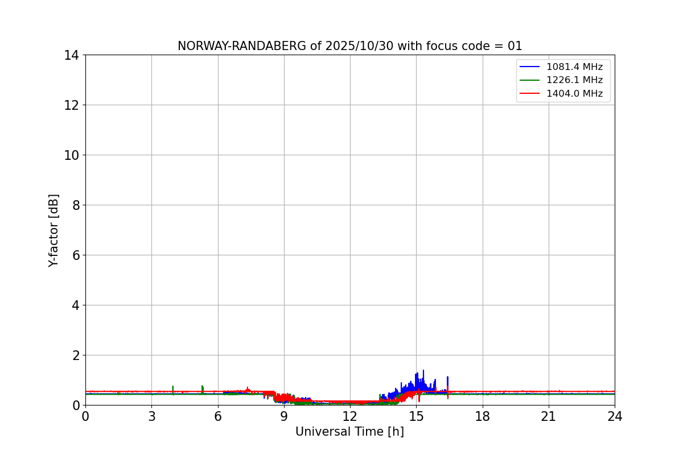Click the y-axis tick label 4
The width and height of the screenshot is (683, 455).
76,305
